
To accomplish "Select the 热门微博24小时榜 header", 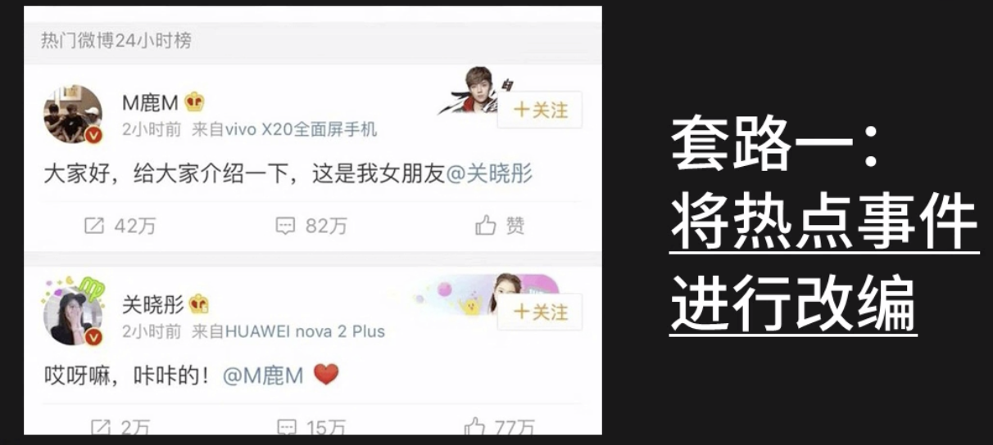I will 116,40.
